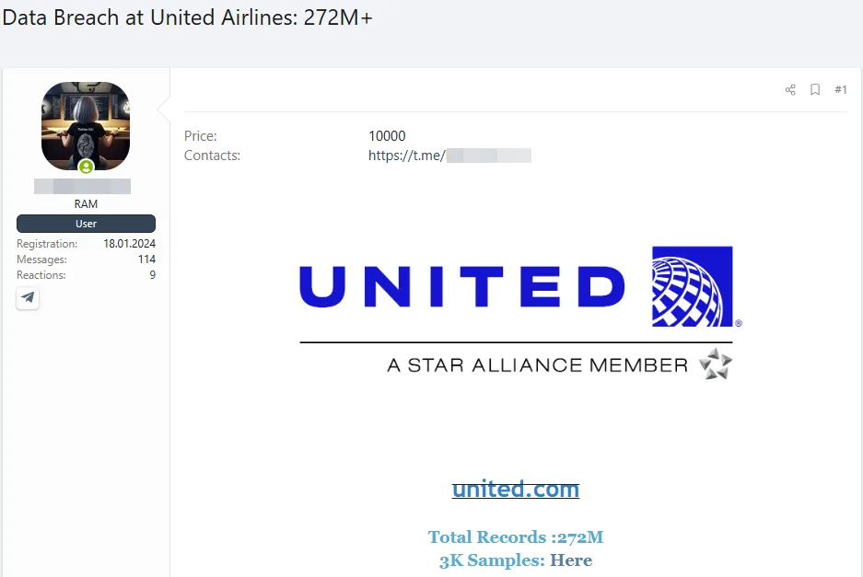
Task: Visit the united.com link
Action: [515, 489]
